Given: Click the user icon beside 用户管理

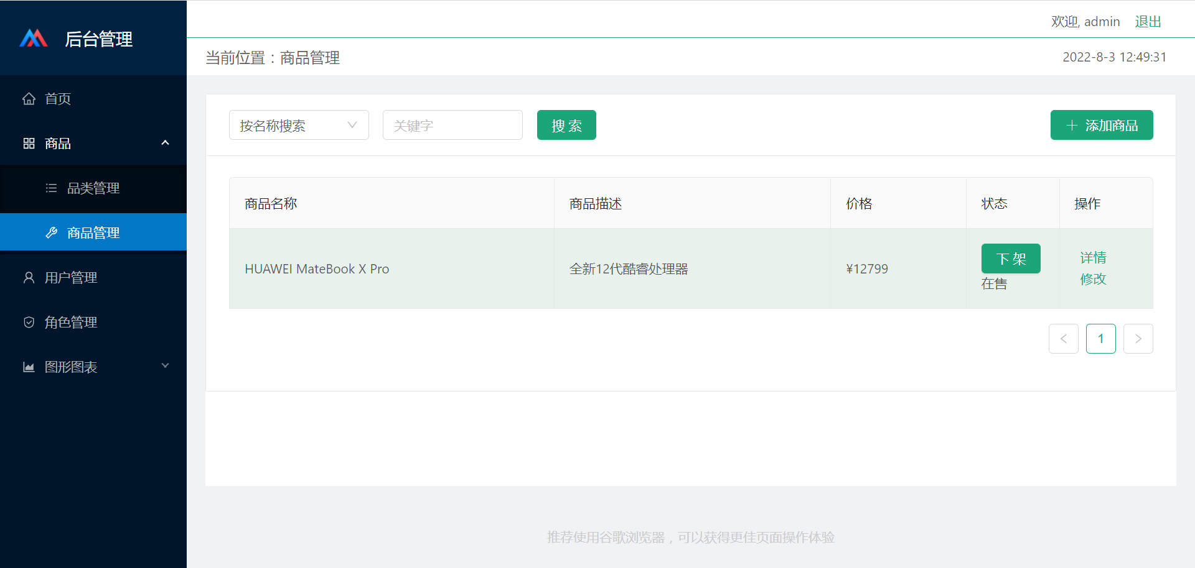Looking at the screenshot, I should point(29,278).
